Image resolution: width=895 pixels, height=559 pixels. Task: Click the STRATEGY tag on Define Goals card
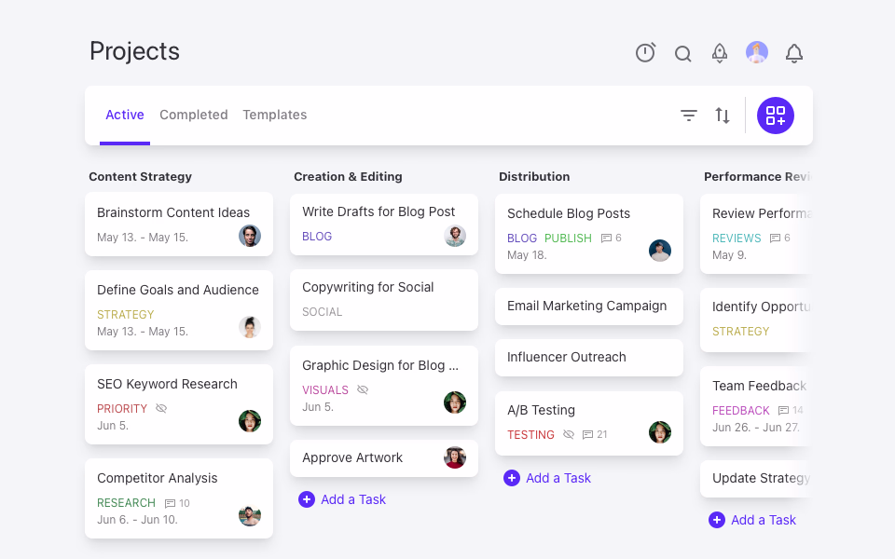(x=126, y=315)
